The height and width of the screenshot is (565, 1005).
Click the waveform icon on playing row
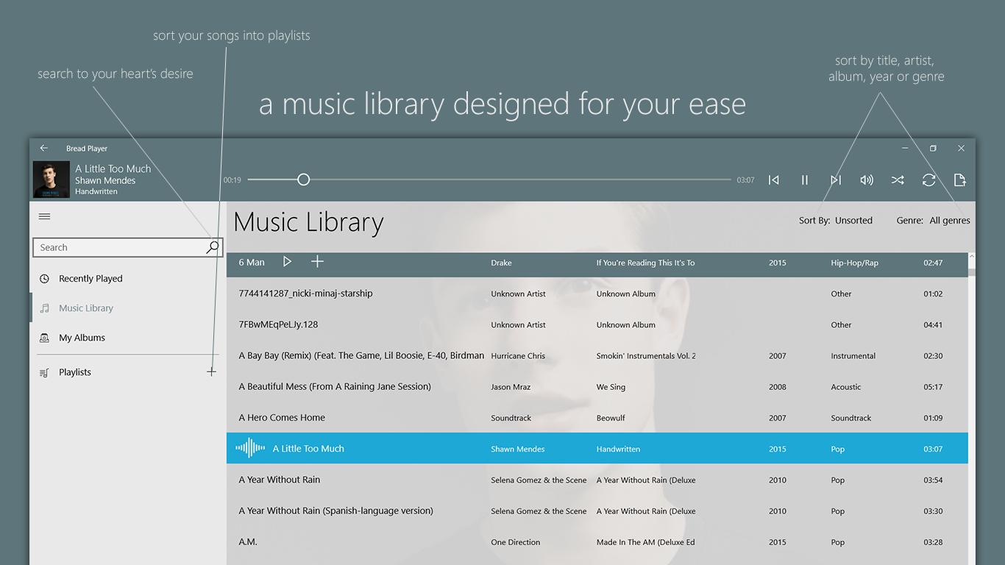point(250,448)
